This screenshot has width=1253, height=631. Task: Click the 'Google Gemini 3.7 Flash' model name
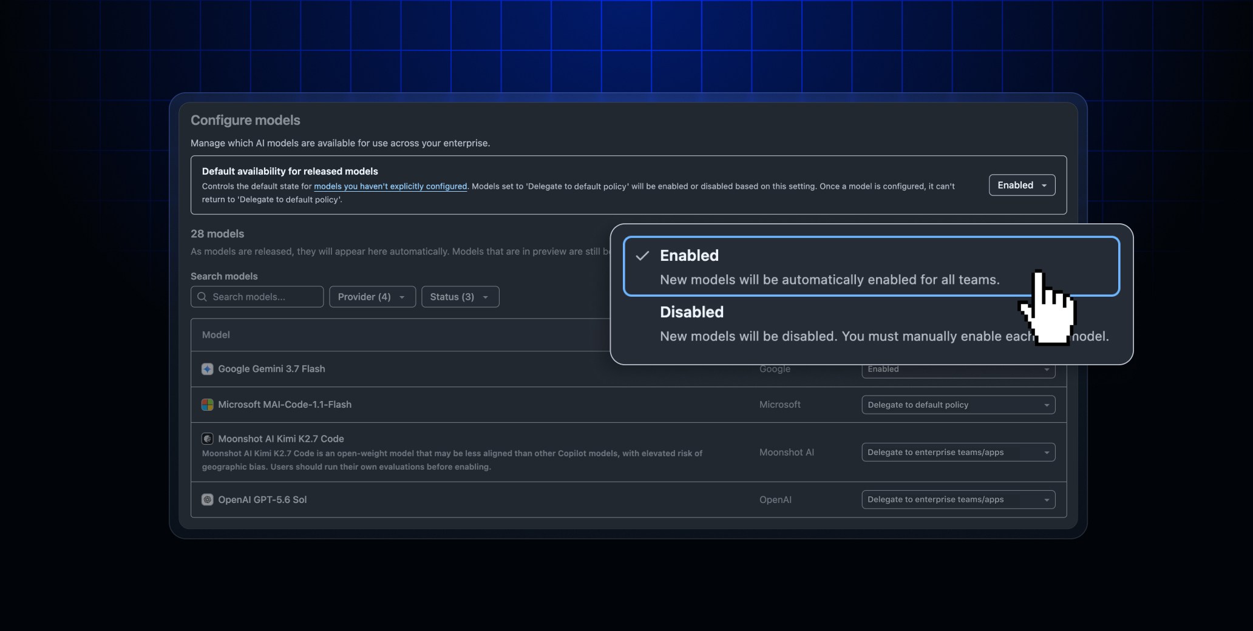271,369
